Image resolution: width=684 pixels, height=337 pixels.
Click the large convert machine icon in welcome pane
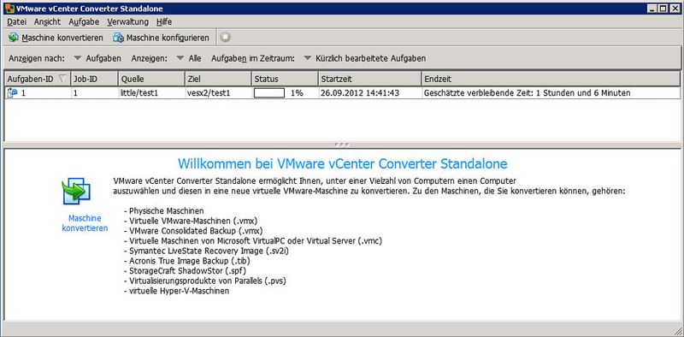pos(76,191)
